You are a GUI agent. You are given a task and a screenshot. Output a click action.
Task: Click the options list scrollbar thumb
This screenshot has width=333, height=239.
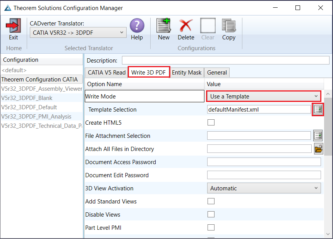(328, 126)
